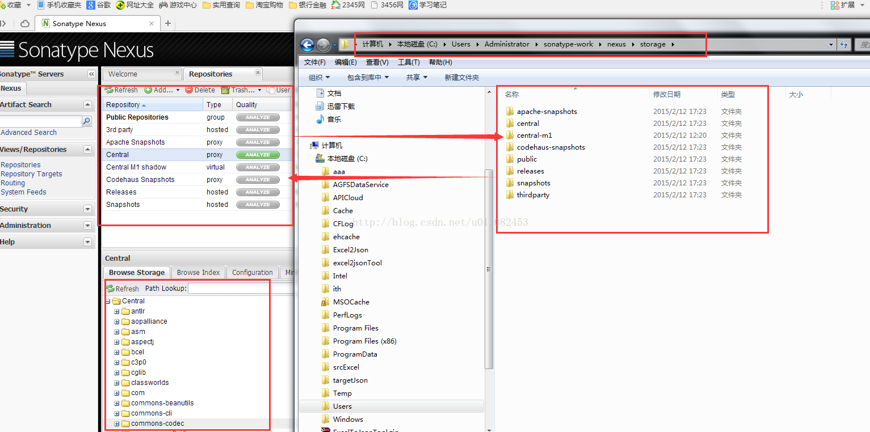Image resolution: width=870 pixels, height=432 pixels.
Task: Open the 包含到库中 dropdown
Action: tap(368, 78)
